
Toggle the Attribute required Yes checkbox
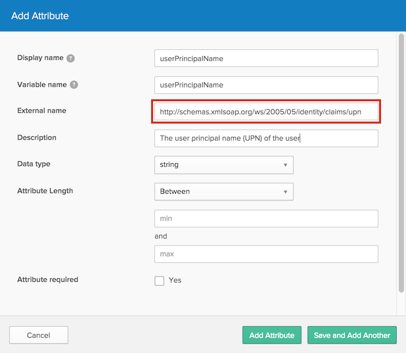[x=160, y=281]
